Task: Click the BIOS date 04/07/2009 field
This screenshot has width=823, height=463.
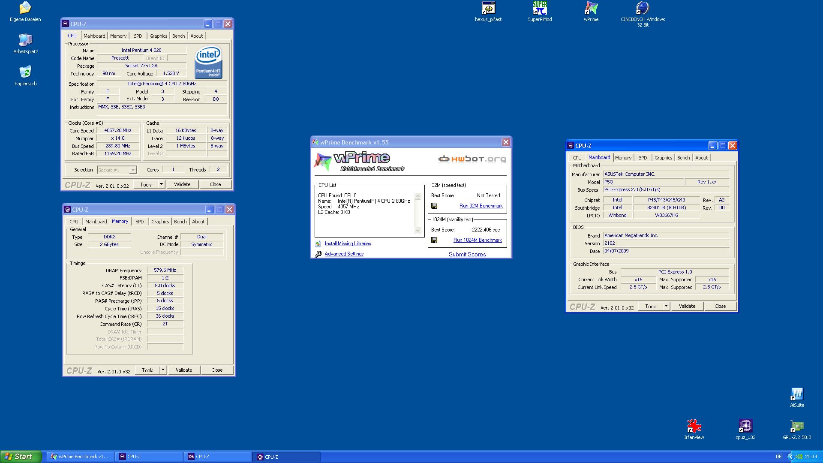Action: (666, 251)
